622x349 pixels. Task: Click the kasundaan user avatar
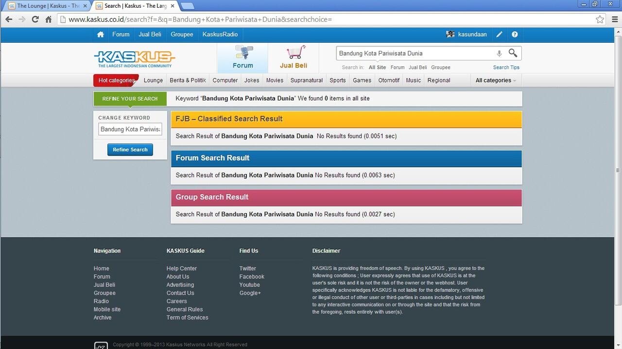[450, 34]
